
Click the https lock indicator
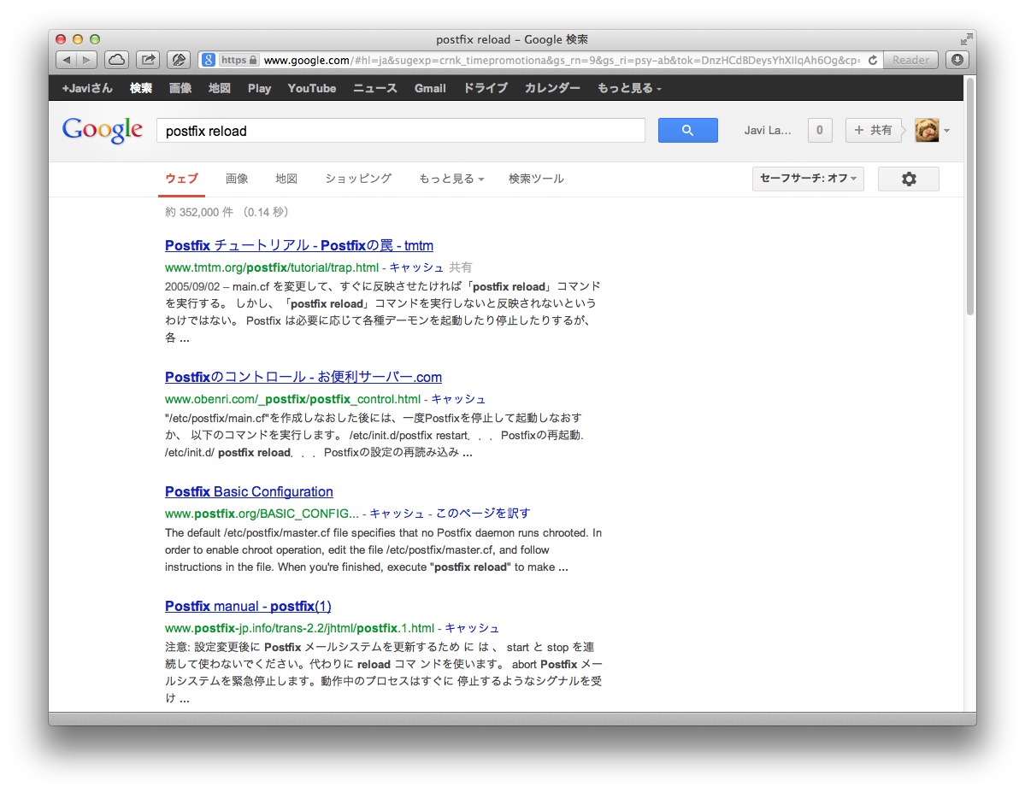pyautogui.click(x=239, y=60)
